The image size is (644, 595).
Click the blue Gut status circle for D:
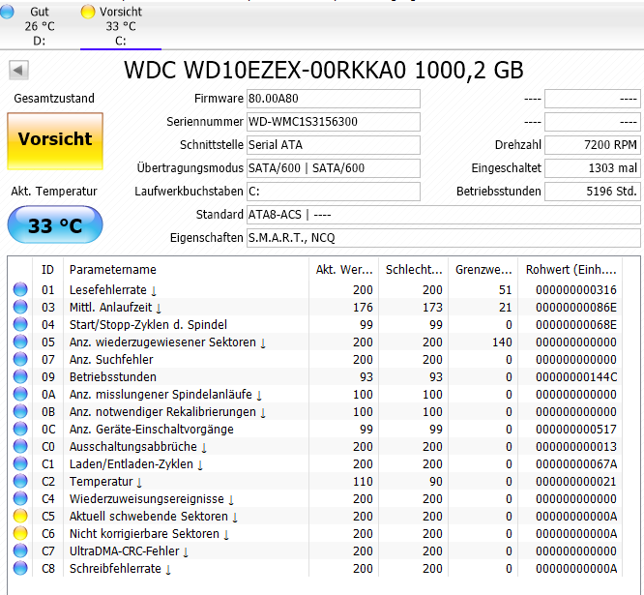(7, 12)
